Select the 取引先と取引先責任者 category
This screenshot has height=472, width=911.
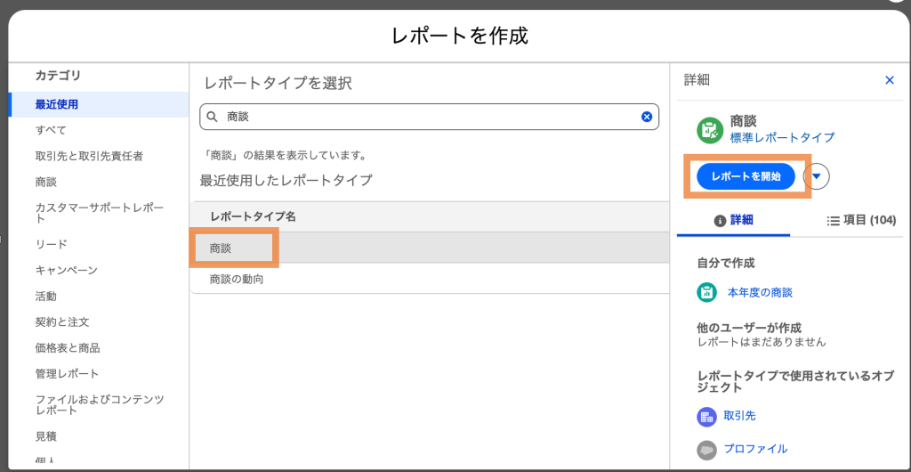(x=89, y=156)
